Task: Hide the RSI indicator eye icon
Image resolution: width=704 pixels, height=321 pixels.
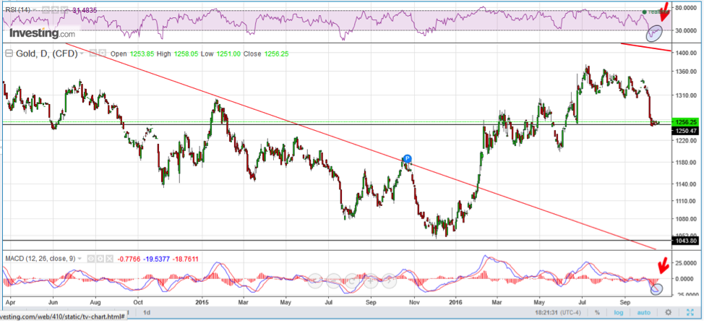Action: 46,10
